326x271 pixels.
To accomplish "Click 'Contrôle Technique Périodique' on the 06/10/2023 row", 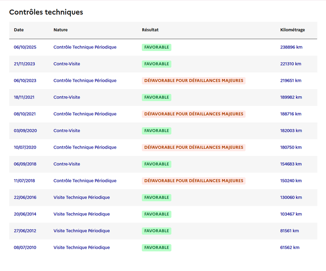I will pos(85,80).
